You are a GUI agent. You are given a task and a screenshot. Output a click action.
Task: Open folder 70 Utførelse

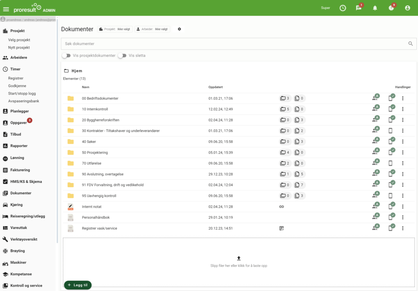[x=91, y=163]
